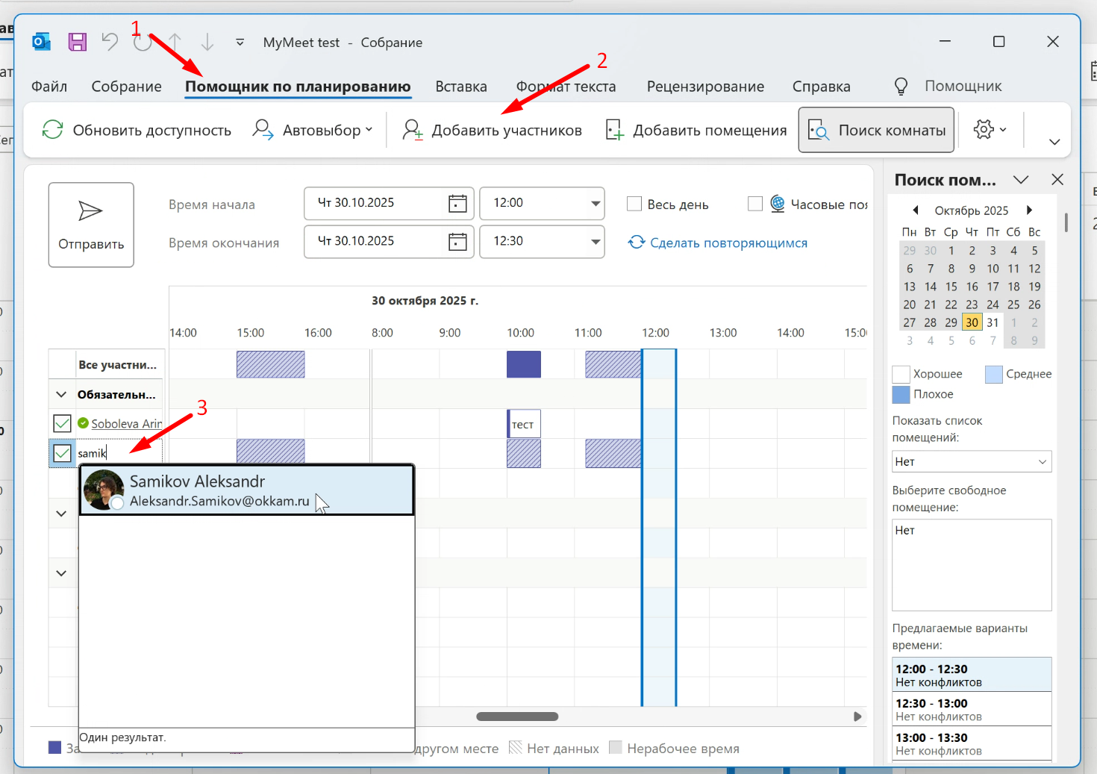Open Quick Access Toolbar customize arrow
The image size is (1097, 774).
click(240, 43)
